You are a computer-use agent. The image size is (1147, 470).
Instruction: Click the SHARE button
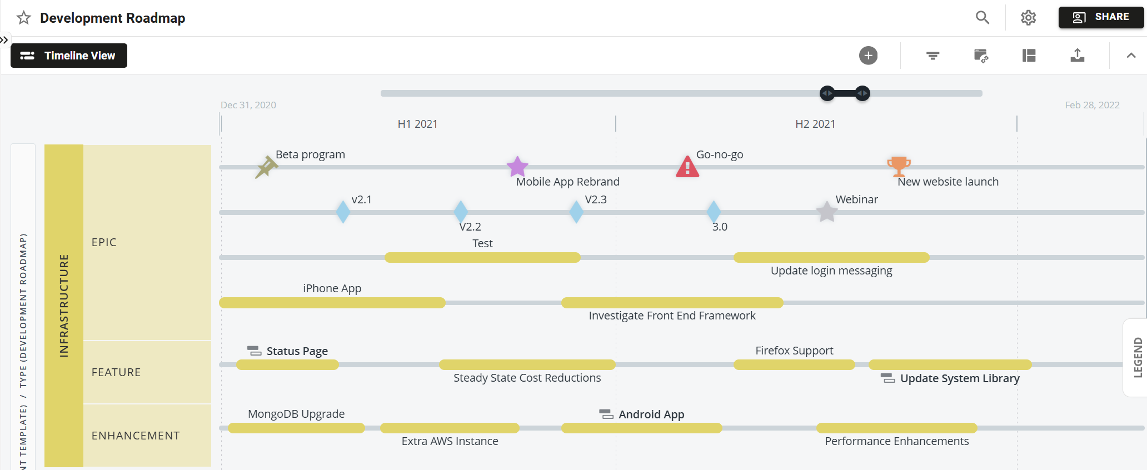[x=1100, y=17]
